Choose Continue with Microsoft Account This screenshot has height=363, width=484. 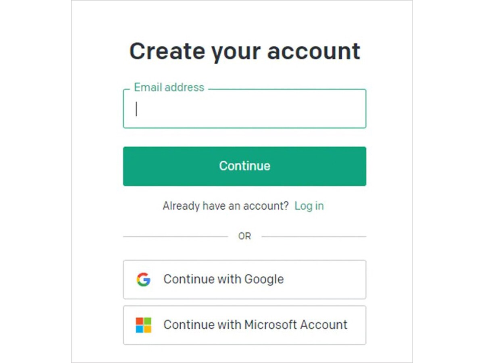point(244,325)
